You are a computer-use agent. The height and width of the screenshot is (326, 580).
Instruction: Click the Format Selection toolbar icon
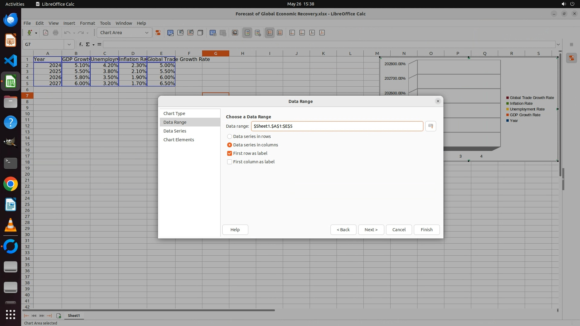click(x=158, y=33)
